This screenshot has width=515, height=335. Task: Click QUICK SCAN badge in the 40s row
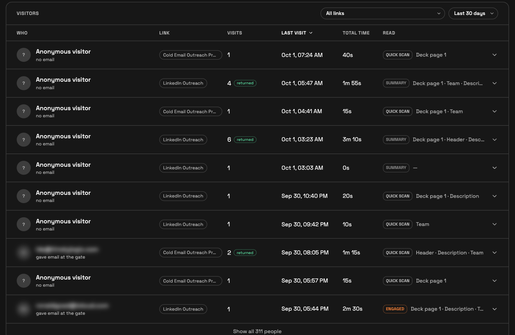[x=398, y=55]
